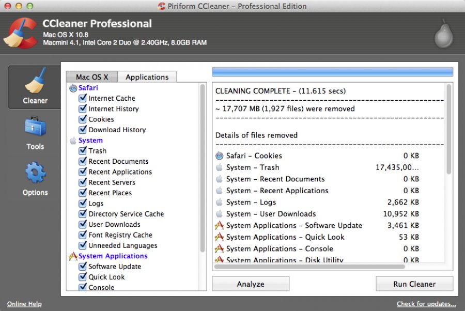The image size is (465, 311).
Task: Toggle the Console checkbox
Action: tap(83, 287)
